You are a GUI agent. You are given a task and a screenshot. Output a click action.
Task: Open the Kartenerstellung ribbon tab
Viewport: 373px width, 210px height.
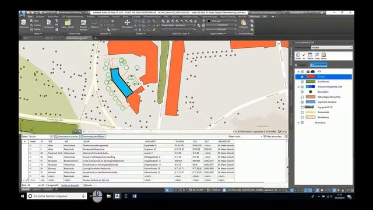(152, 17)
